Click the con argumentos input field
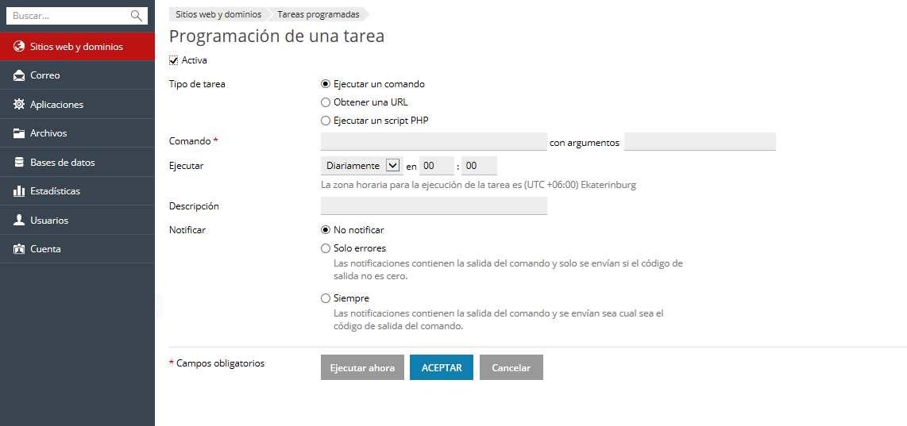 point(700,142)
